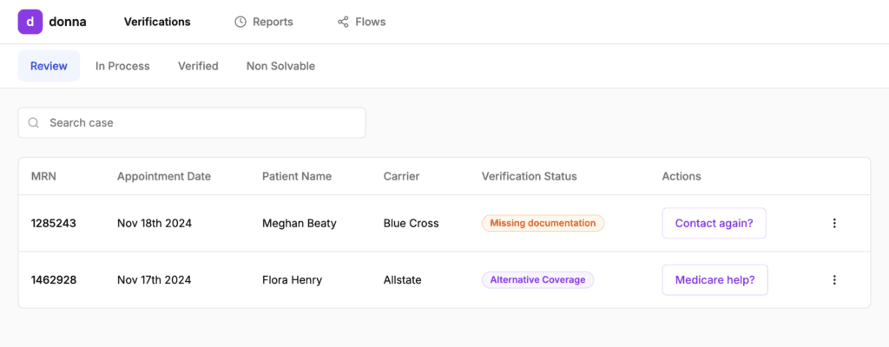Click the clock icon beside Reports
This screenshot has height=347, width=889.
(x=240, y=22)
